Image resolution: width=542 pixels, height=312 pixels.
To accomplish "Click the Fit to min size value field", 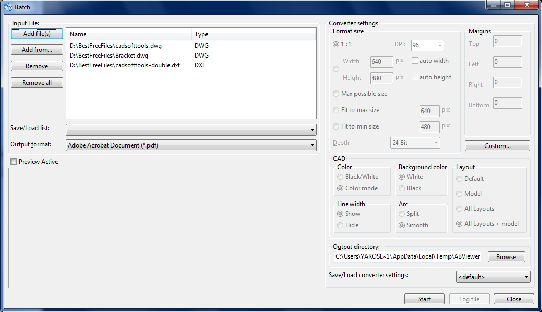I will [429, 127].
